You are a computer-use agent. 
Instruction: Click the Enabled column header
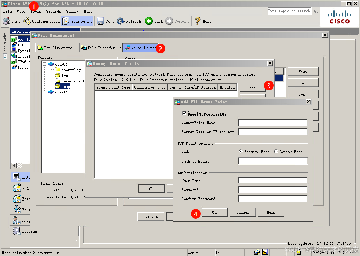(227, 87)
